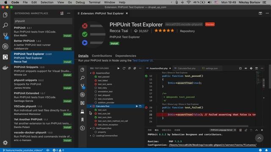
Task: Install PHPUnit Snippets by Winnie Lin
Action: [x=67, y=75]
